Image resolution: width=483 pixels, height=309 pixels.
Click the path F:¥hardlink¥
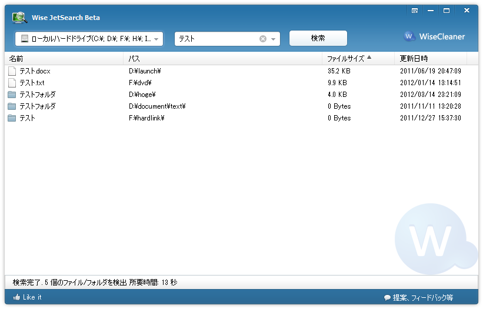coord(146,118)
